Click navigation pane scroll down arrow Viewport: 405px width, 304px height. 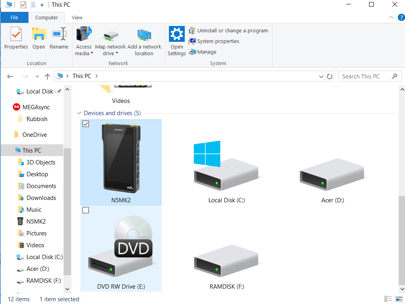pyautogui.click(x=67, y=289)
